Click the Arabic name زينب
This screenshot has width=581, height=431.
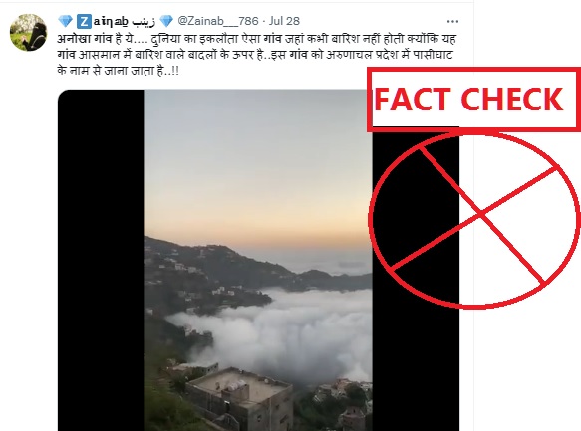(144, 22)
